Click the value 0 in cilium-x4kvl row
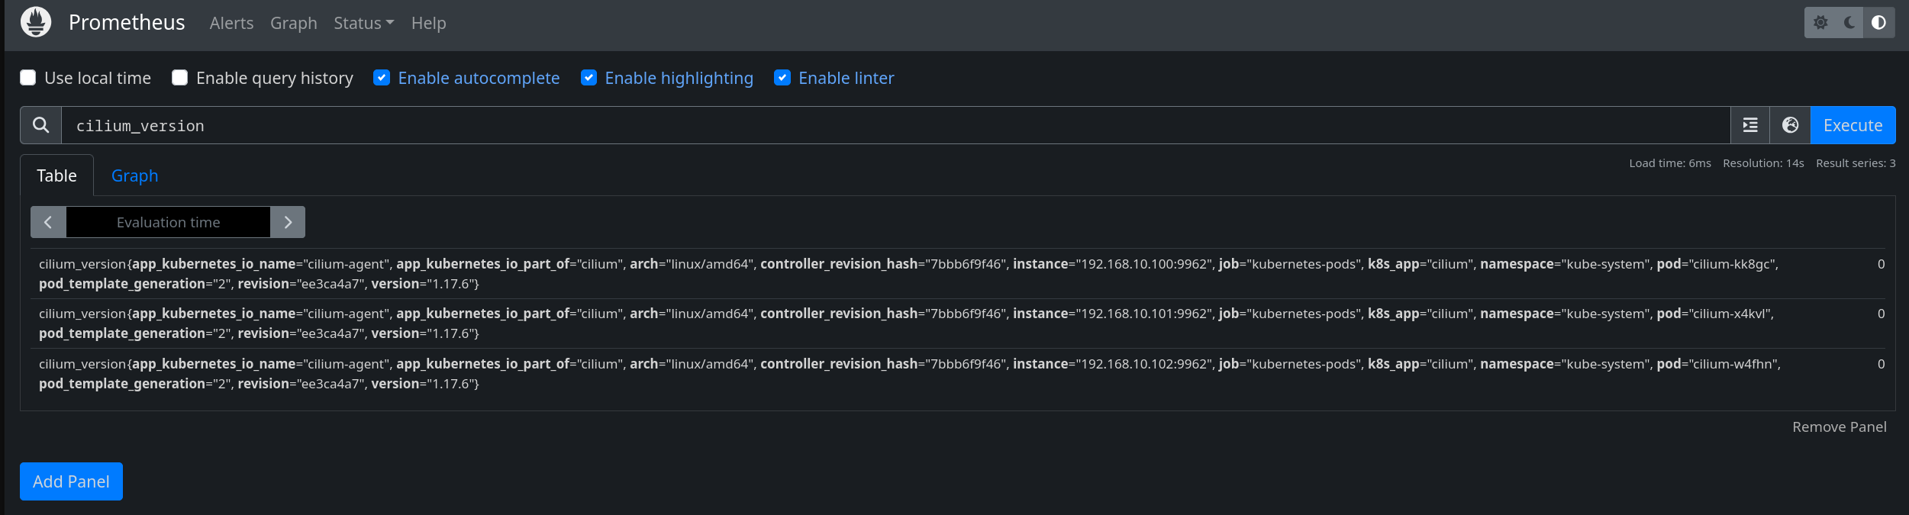Screen dimensions: 1909x515 click(1881, 314)
